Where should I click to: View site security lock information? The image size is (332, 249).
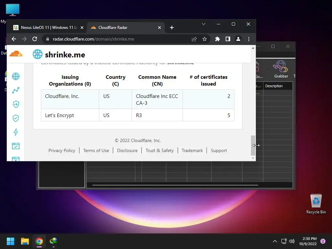[48, 39]
